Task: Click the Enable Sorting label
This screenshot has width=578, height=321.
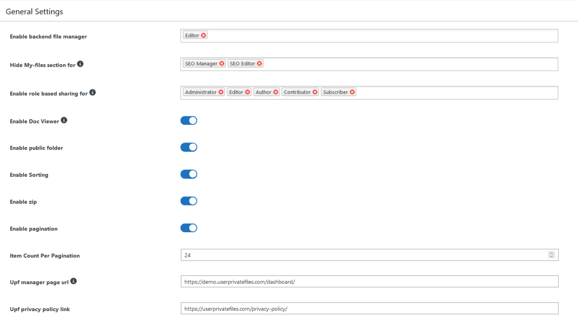Action: (29, 175)
